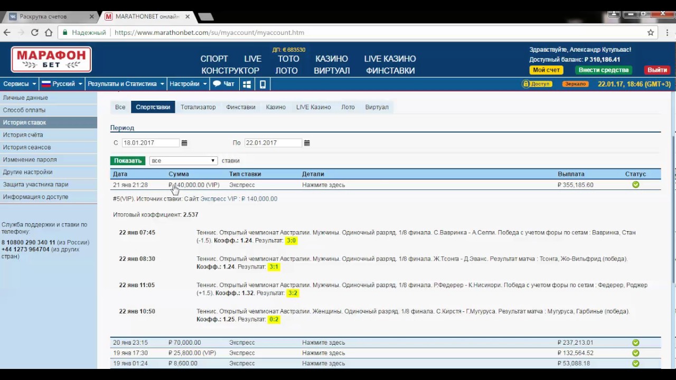
Task: Click the grid layout icon in toolbar
Action: (247, 84)
